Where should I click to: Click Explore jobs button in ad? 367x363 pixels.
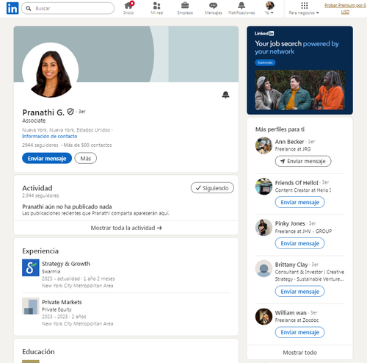[265, 62]
